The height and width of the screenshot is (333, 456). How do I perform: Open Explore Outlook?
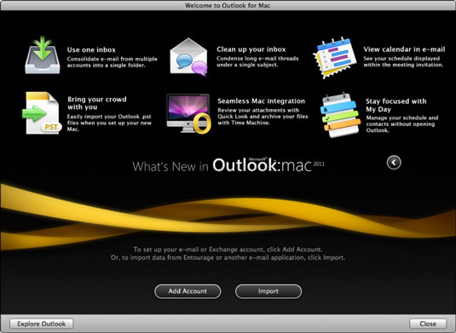41,324
